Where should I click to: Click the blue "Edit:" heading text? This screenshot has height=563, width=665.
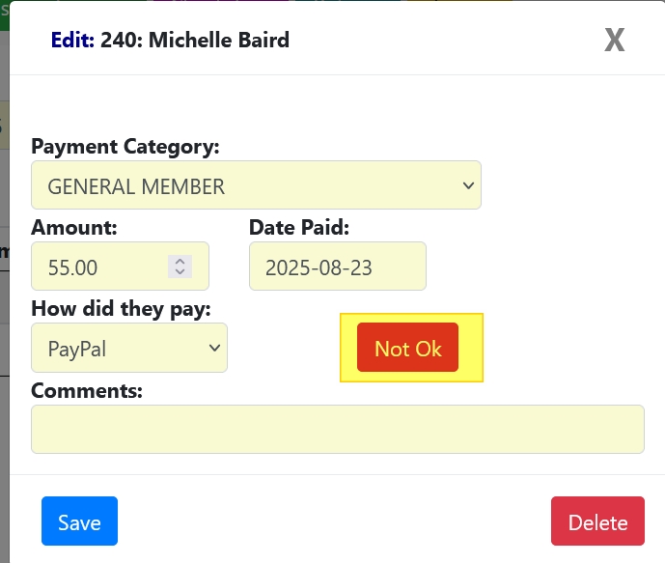(72, 41)
